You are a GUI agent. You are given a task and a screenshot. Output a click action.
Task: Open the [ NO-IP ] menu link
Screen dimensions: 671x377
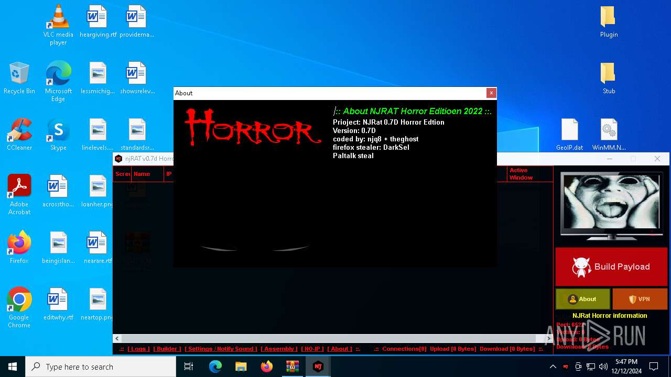point(312,349)
